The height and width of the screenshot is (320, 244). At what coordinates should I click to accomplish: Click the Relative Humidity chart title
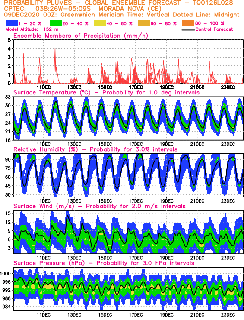(x=95, y=149)
